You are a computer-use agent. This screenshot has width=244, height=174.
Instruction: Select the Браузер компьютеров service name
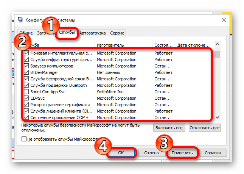point(52,66)
